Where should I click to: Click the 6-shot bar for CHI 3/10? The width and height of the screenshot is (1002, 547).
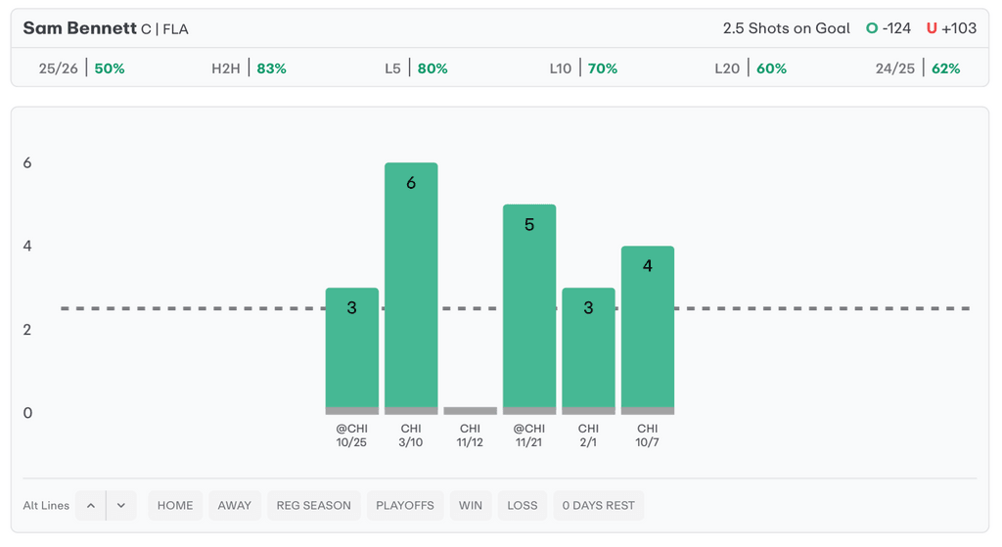coord(411,284)
